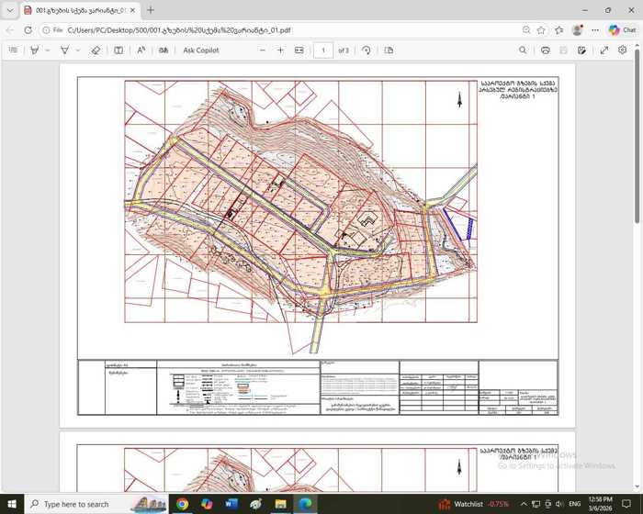Click the page number input field

(x=323, y=50)
